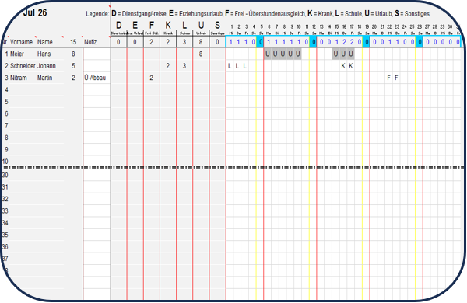Select the D Dienstreise column header
Viewport: 467px width, 303px height.
[118, 26]
